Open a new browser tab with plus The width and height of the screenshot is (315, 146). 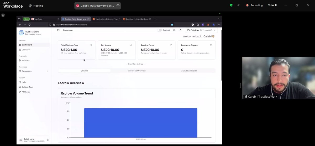tap(155, 19)
